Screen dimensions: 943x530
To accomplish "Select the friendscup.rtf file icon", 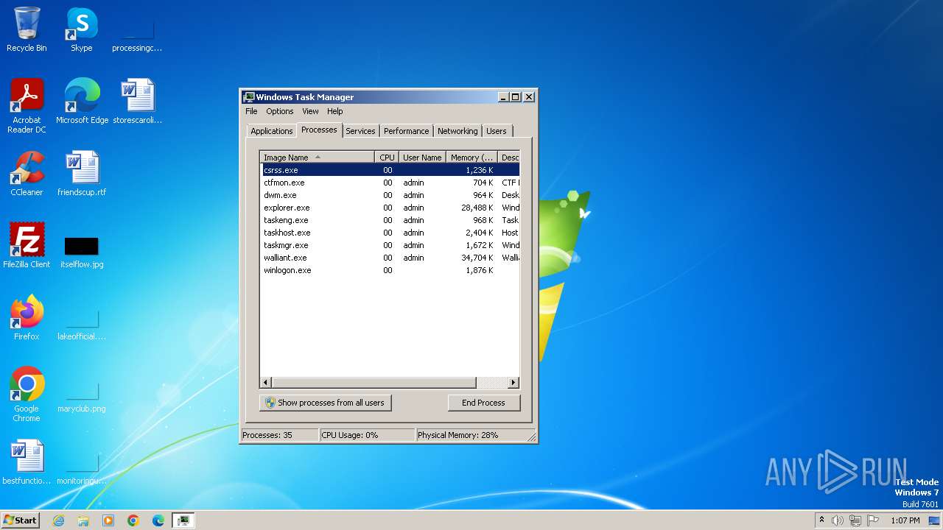I will point(82,174).
